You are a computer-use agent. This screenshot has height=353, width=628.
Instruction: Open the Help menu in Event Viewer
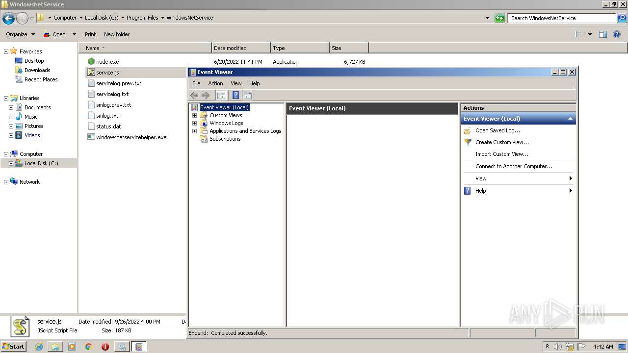tap(254, 83)
